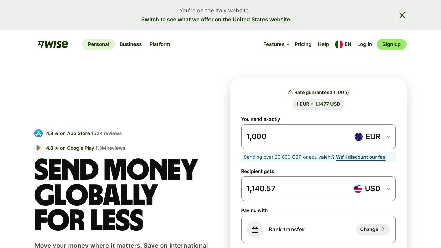
Task: Click the Wise logo
Action: pyautogui.click(x=53, y=44)
